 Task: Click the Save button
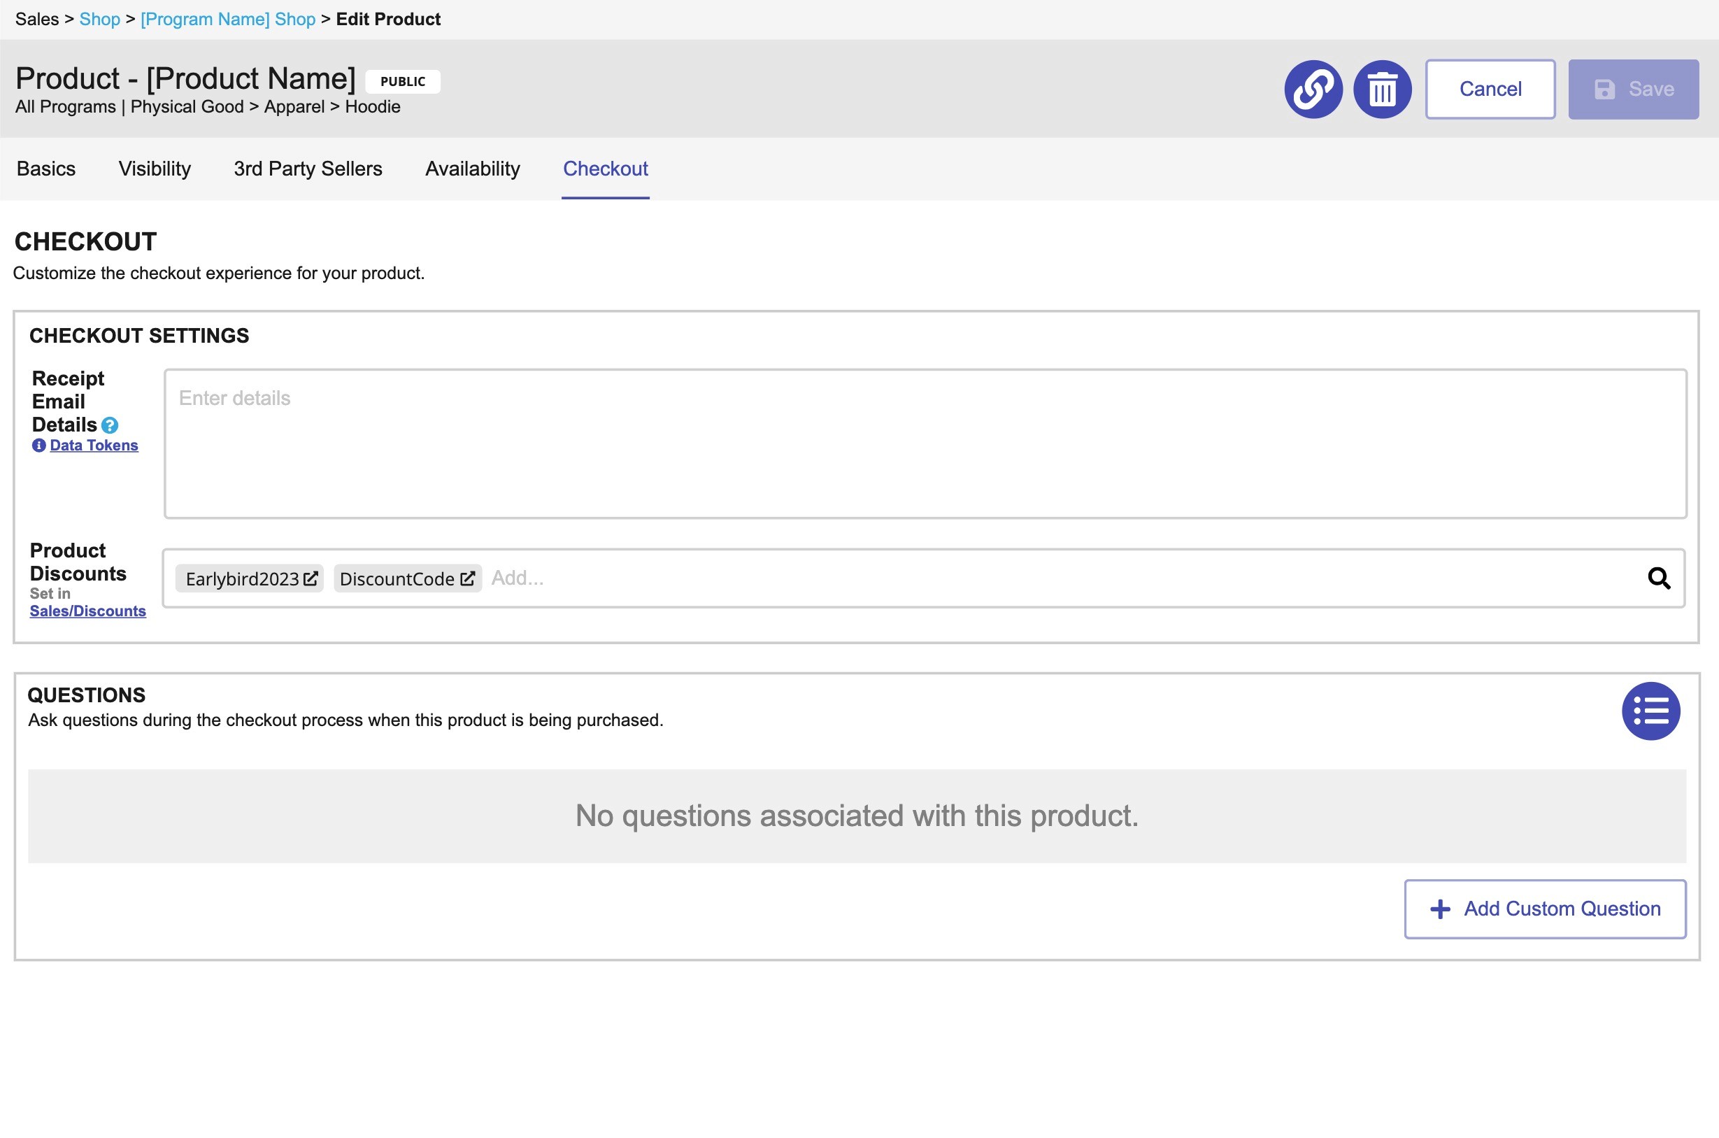click(1633, 90)
